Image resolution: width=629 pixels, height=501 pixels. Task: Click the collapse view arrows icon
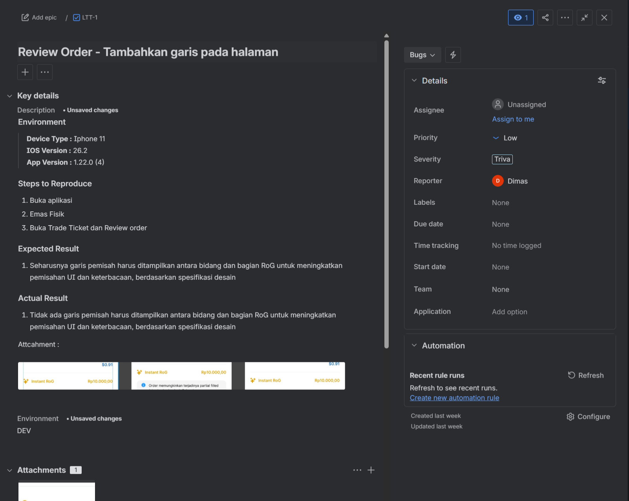585,17
